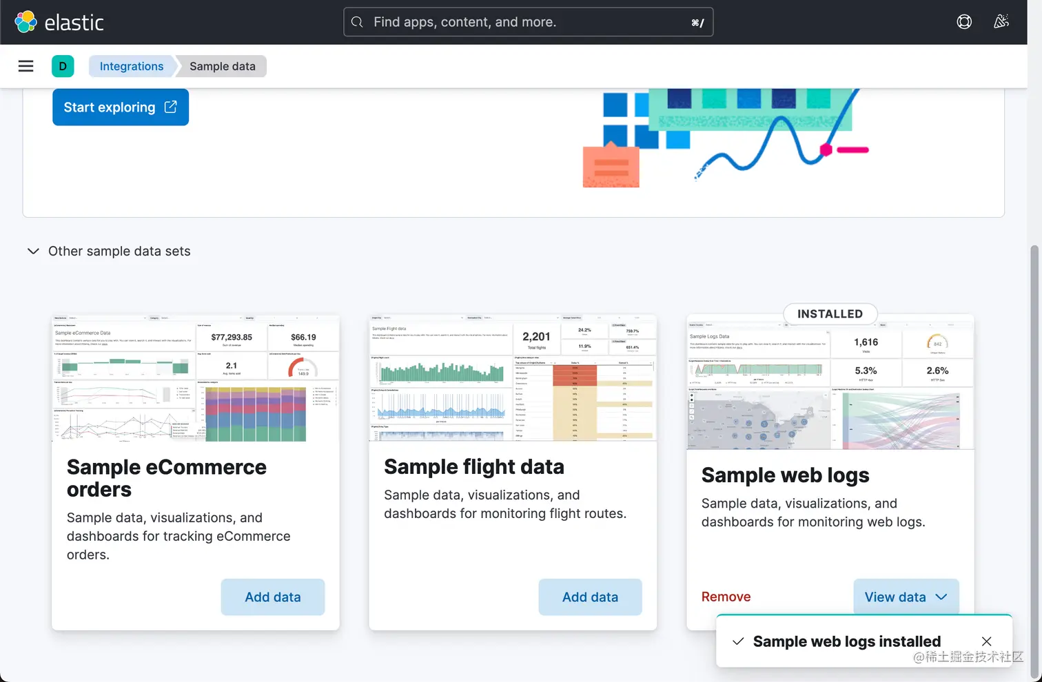Click the Sample data breadcrumb
This screenshot has width=1042, height=682.
[222, 66]
